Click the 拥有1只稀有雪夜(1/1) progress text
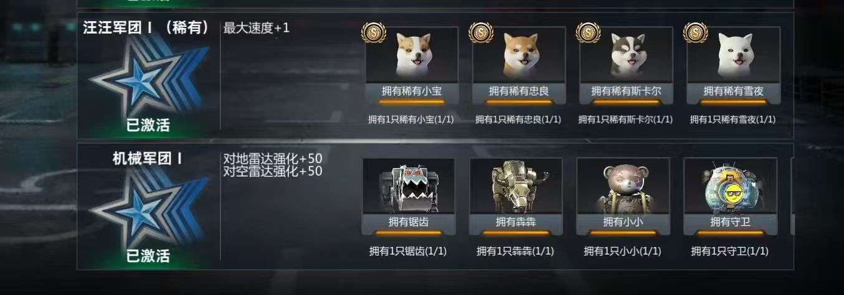 pos(733,119)
